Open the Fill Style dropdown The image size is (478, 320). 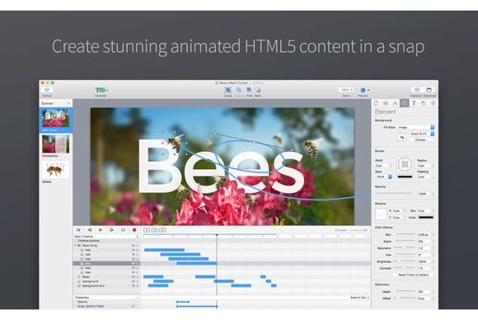point(416,127)
